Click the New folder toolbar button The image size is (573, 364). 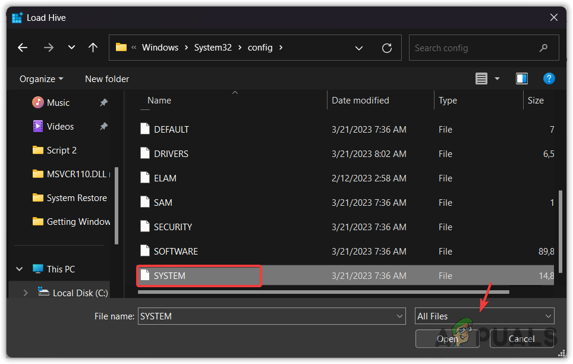coord(107,79)
